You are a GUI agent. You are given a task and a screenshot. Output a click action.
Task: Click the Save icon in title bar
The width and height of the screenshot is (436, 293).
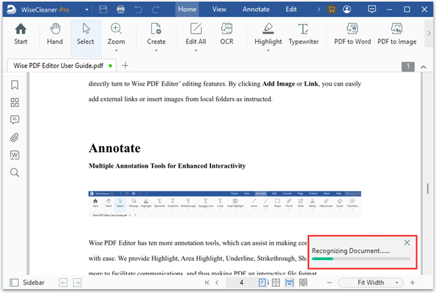(103, 9)
